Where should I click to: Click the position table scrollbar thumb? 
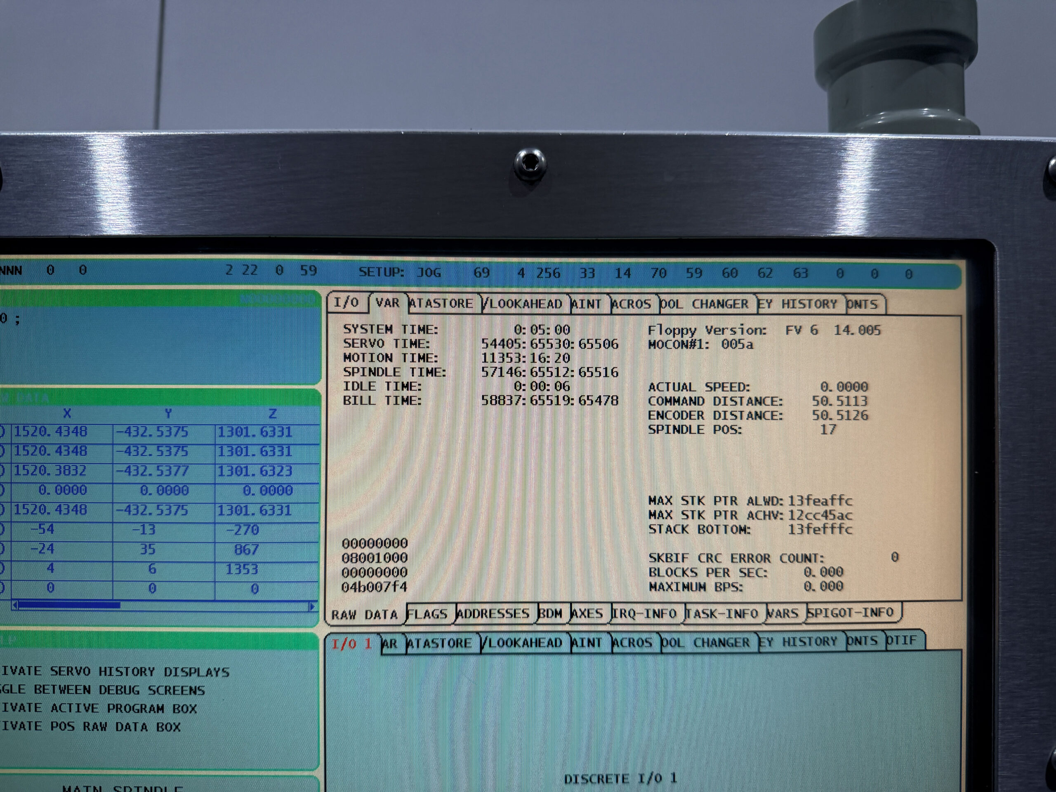[69, 605]
